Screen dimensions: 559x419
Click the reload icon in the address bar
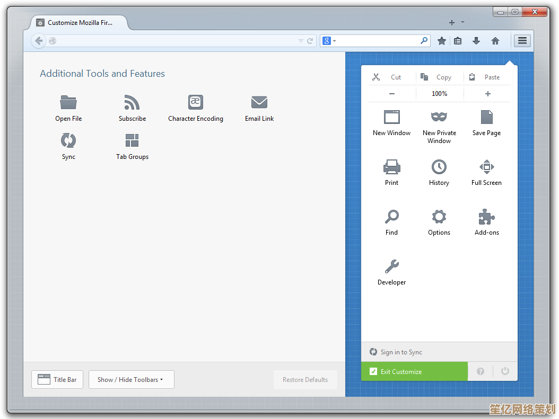click(310, 41)
